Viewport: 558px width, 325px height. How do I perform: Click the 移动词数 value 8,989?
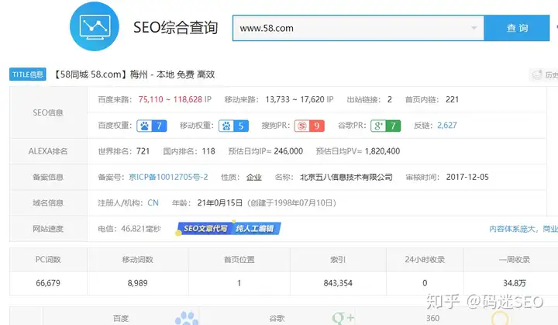coord(137,283)
